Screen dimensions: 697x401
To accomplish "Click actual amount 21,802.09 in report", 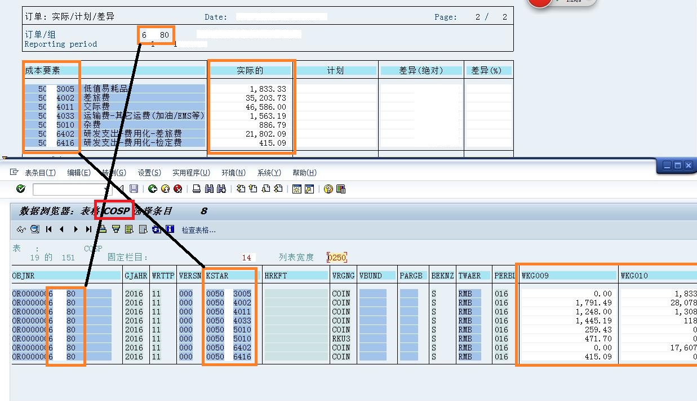I will point(266,134).
